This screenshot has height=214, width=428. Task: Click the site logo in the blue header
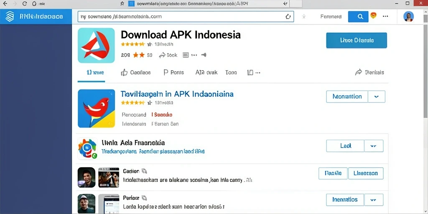point(10,16)
